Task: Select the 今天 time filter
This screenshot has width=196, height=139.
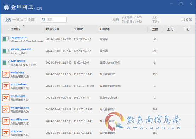Action: pos(8,19)
